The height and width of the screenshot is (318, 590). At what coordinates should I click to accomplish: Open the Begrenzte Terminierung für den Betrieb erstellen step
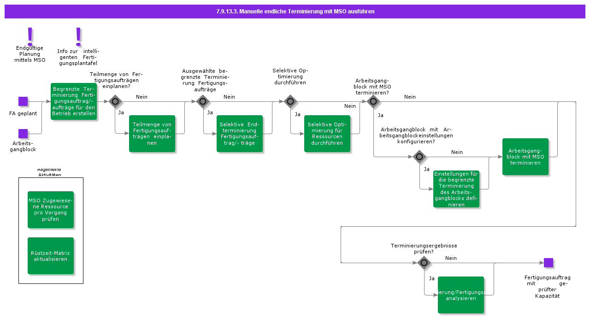pos(74,101)
